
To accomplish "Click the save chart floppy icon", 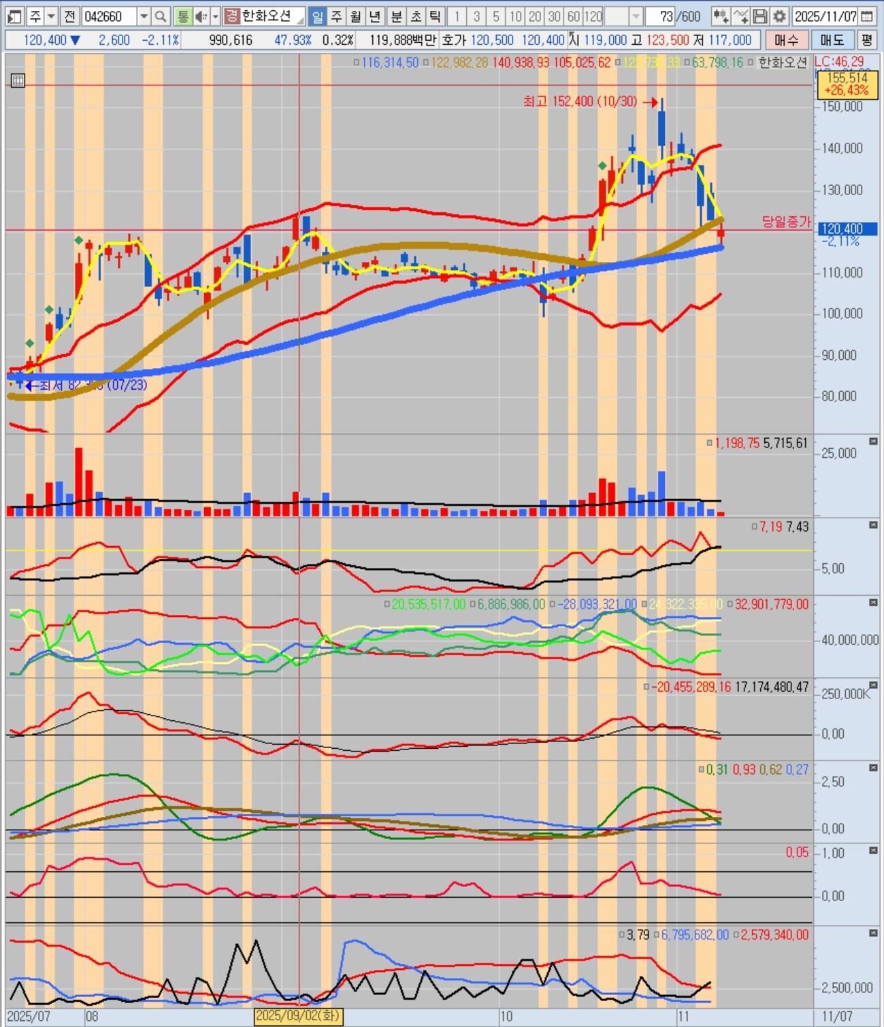I will click(x=760, y=16).
